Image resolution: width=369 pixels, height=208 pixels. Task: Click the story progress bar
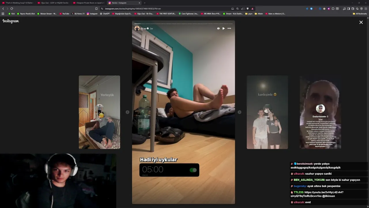point(183,24)
